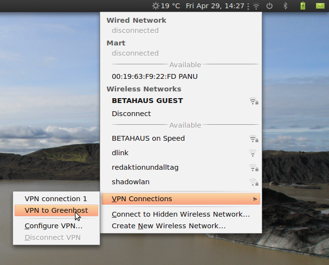The height and width of the screenshot is (265, 329).
Task: Click the green battery status icon
Action: point(303,6)
